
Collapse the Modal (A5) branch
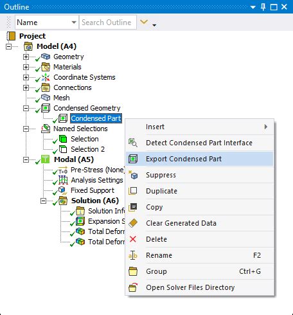pos(26,159)
